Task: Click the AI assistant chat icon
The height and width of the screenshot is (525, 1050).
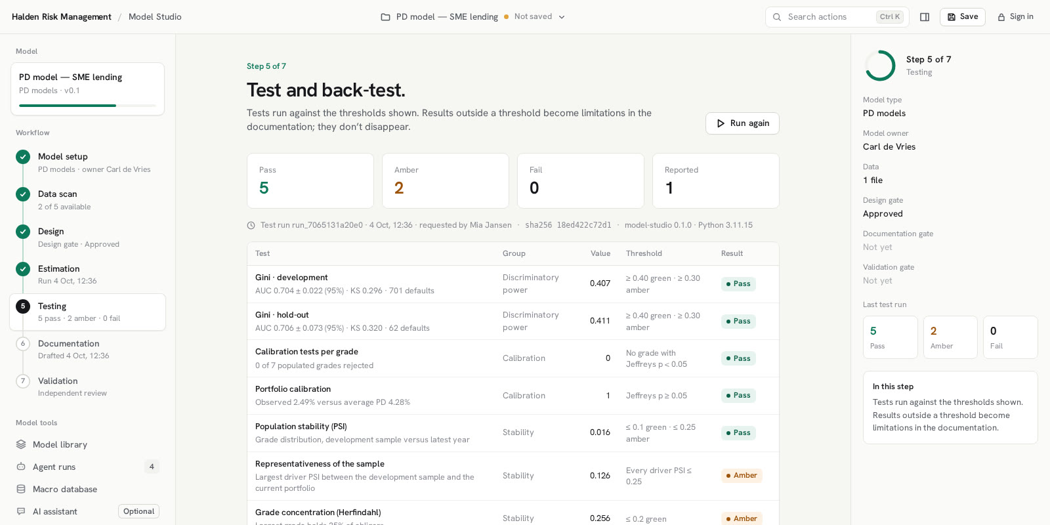Action: click(x=21, y=512)
